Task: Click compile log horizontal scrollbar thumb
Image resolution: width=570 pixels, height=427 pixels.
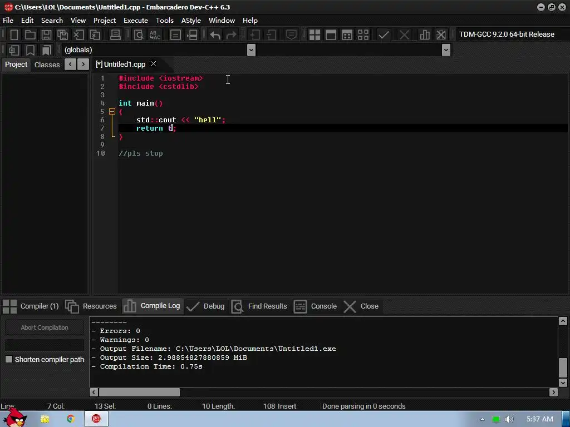Action: pos(139,392)
